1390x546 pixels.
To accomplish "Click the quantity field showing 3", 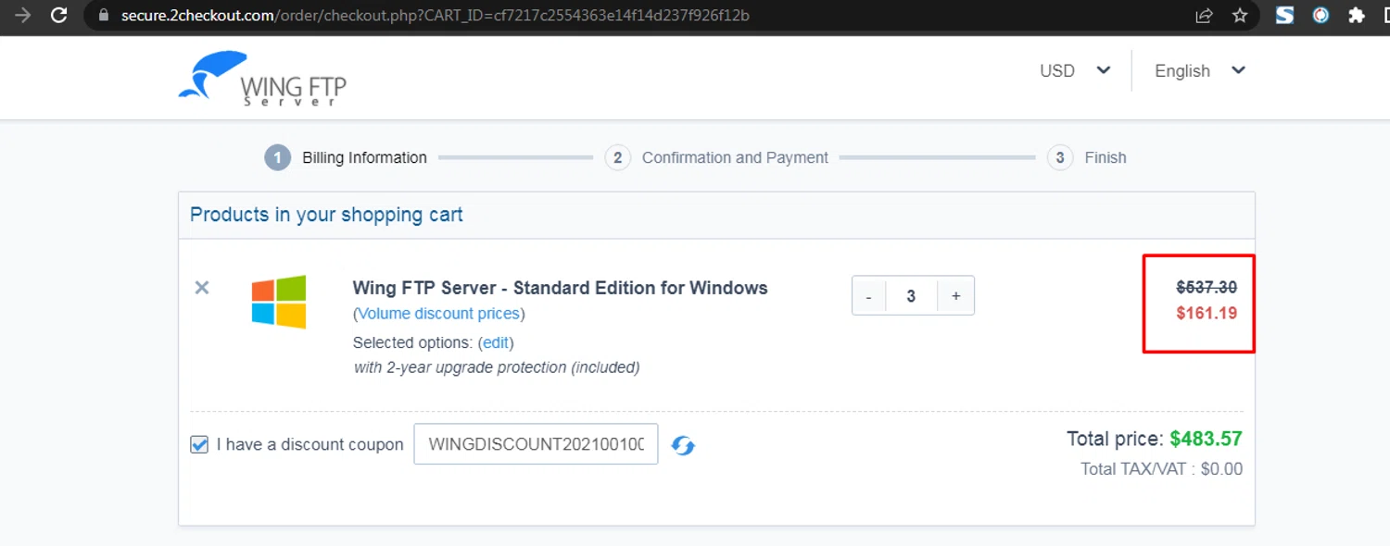I will tap(912, 296).
